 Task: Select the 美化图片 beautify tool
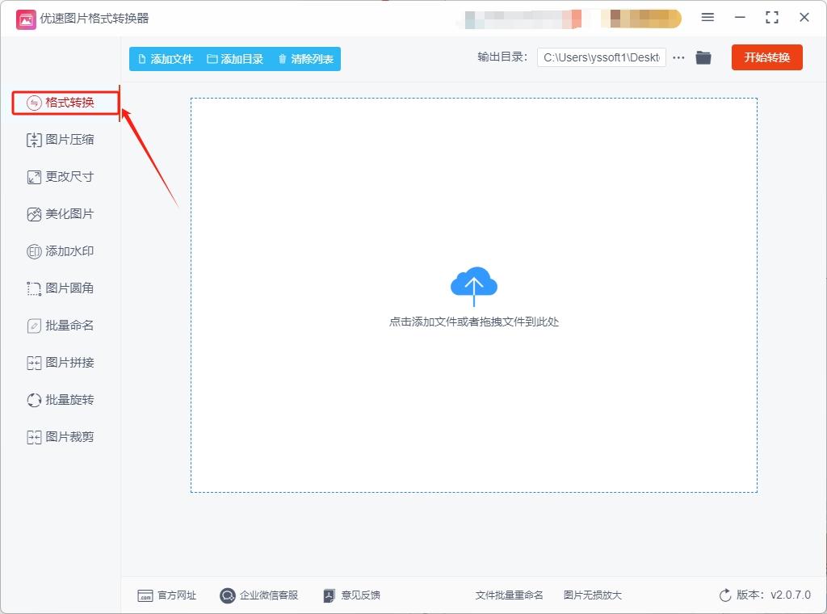[61, 214]
